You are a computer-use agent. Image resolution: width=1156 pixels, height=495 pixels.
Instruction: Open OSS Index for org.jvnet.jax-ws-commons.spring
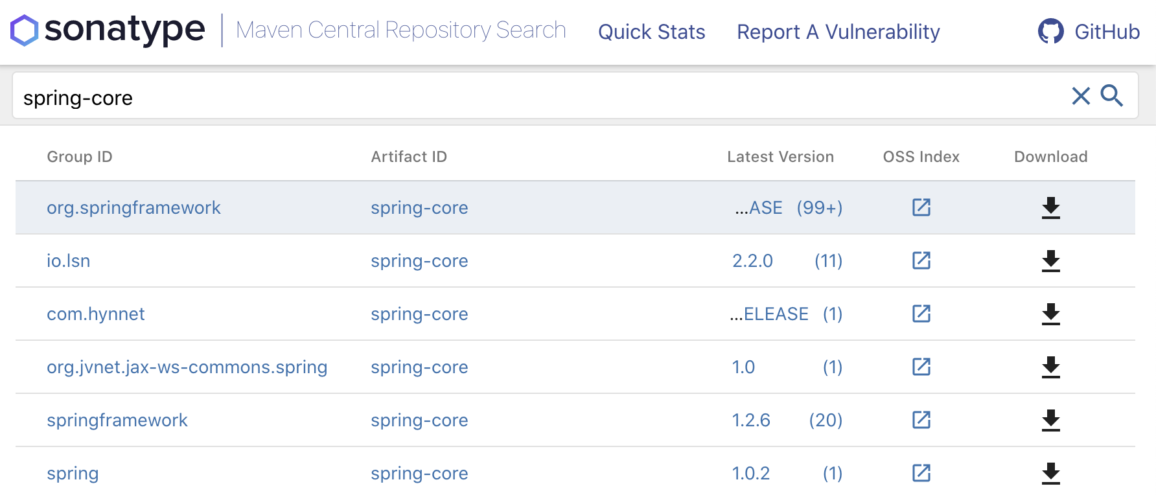coord(921,367)
